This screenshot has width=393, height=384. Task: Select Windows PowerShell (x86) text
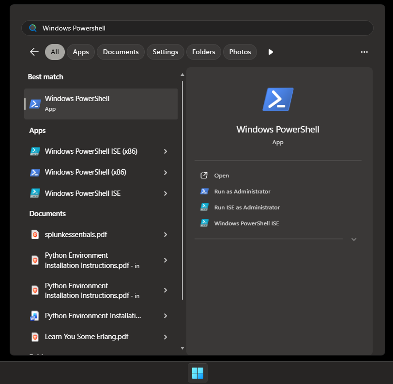(86, 172)
